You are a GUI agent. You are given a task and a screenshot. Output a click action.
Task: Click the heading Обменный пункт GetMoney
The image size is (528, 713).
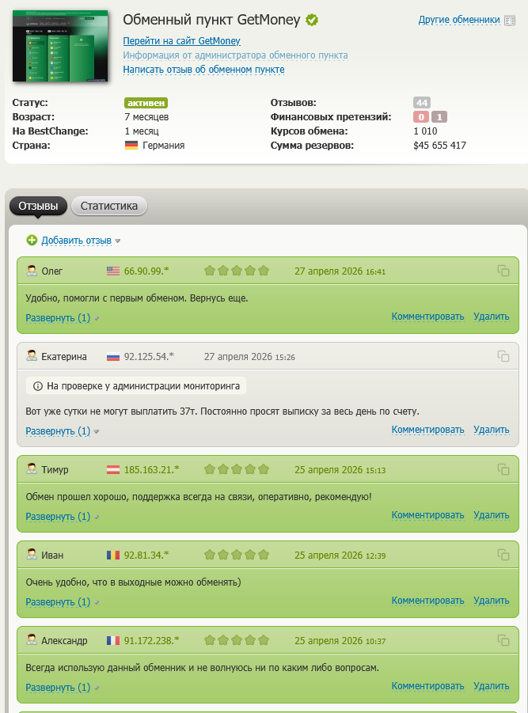(x=211, y=20)
